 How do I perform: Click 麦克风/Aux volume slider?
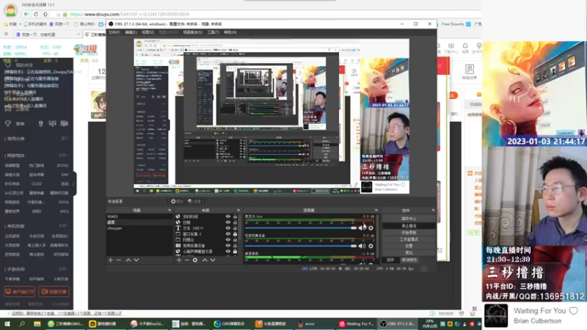(301, 228)
